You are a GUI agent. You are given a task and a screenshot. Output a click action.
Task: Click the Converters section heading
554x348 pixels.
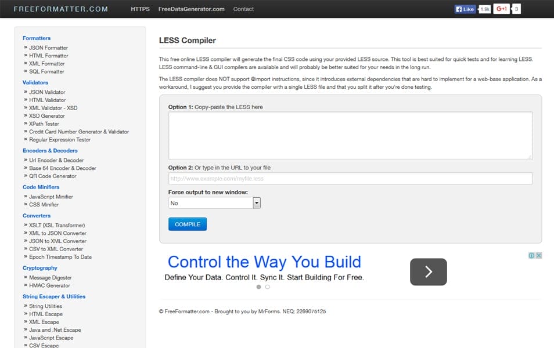coord(37,216)
